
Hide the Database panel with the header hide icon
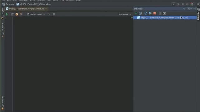pos(194,9)
